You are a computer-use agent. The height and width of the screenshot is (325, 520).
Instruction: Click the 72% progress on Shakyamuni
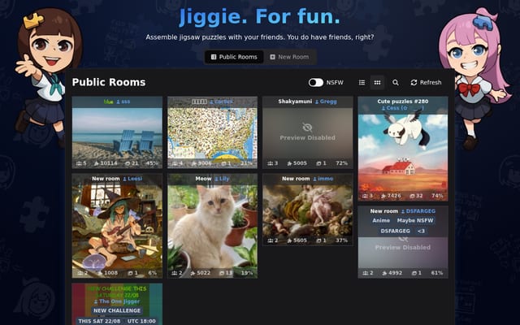coord(341,163)
